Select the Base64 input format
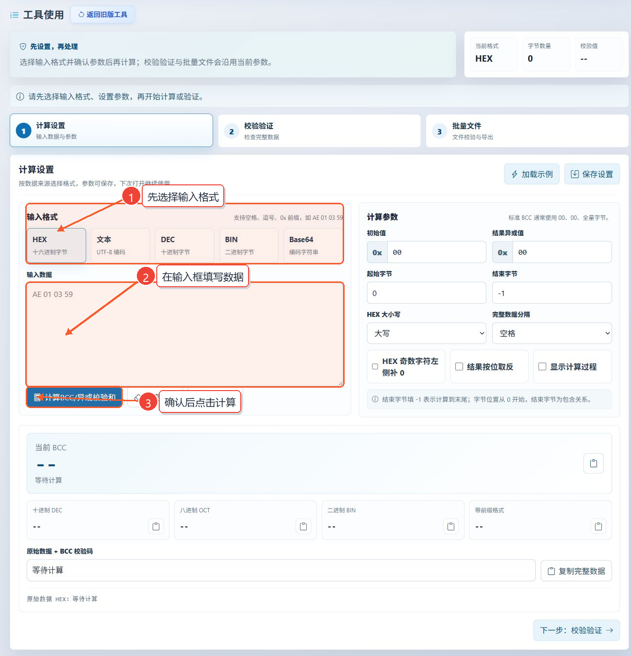 (x=313, y=246)
